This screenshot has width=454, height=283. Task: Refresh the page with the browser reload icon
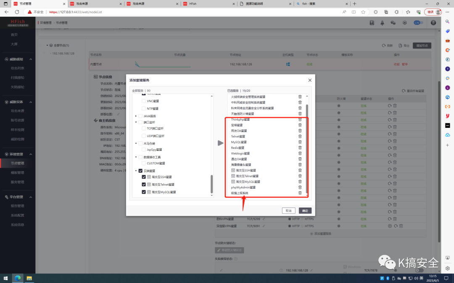pyautogui.click(x=17, y=12)
